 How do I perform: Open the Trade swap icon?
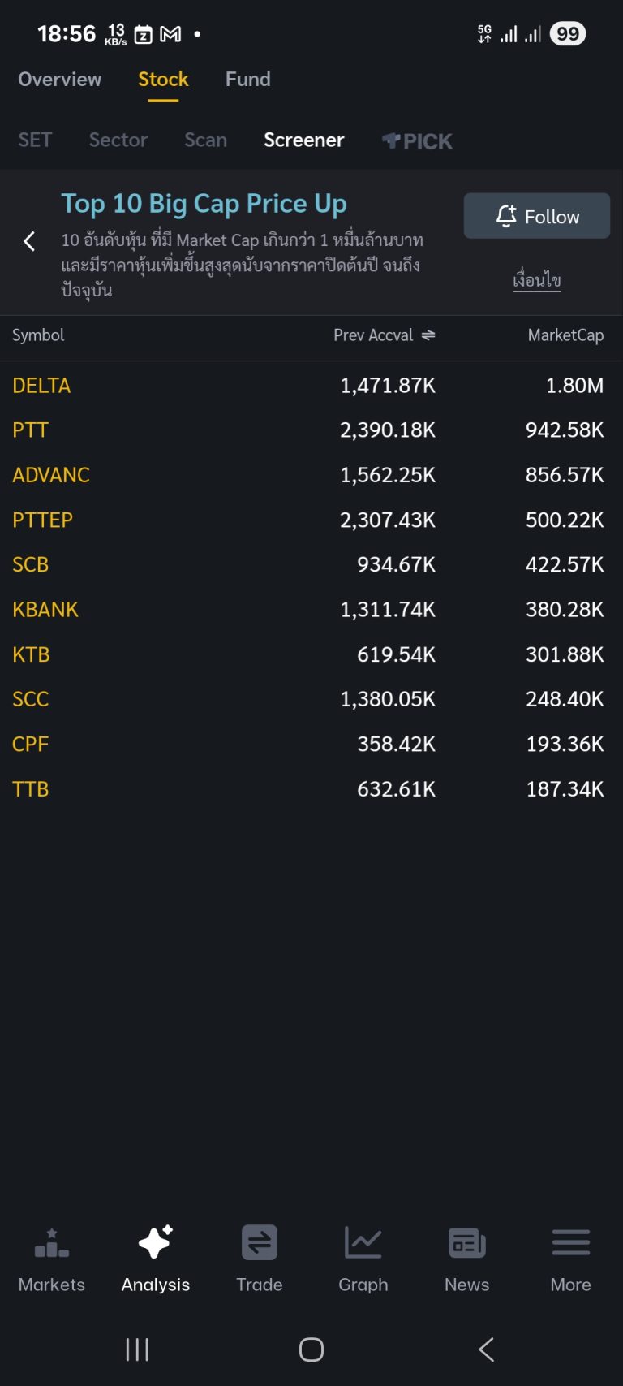pyautogui.click(x=260, y=1243)
